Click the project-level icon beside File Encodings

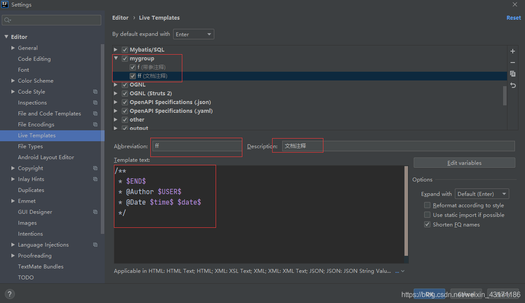coord(96,124)
